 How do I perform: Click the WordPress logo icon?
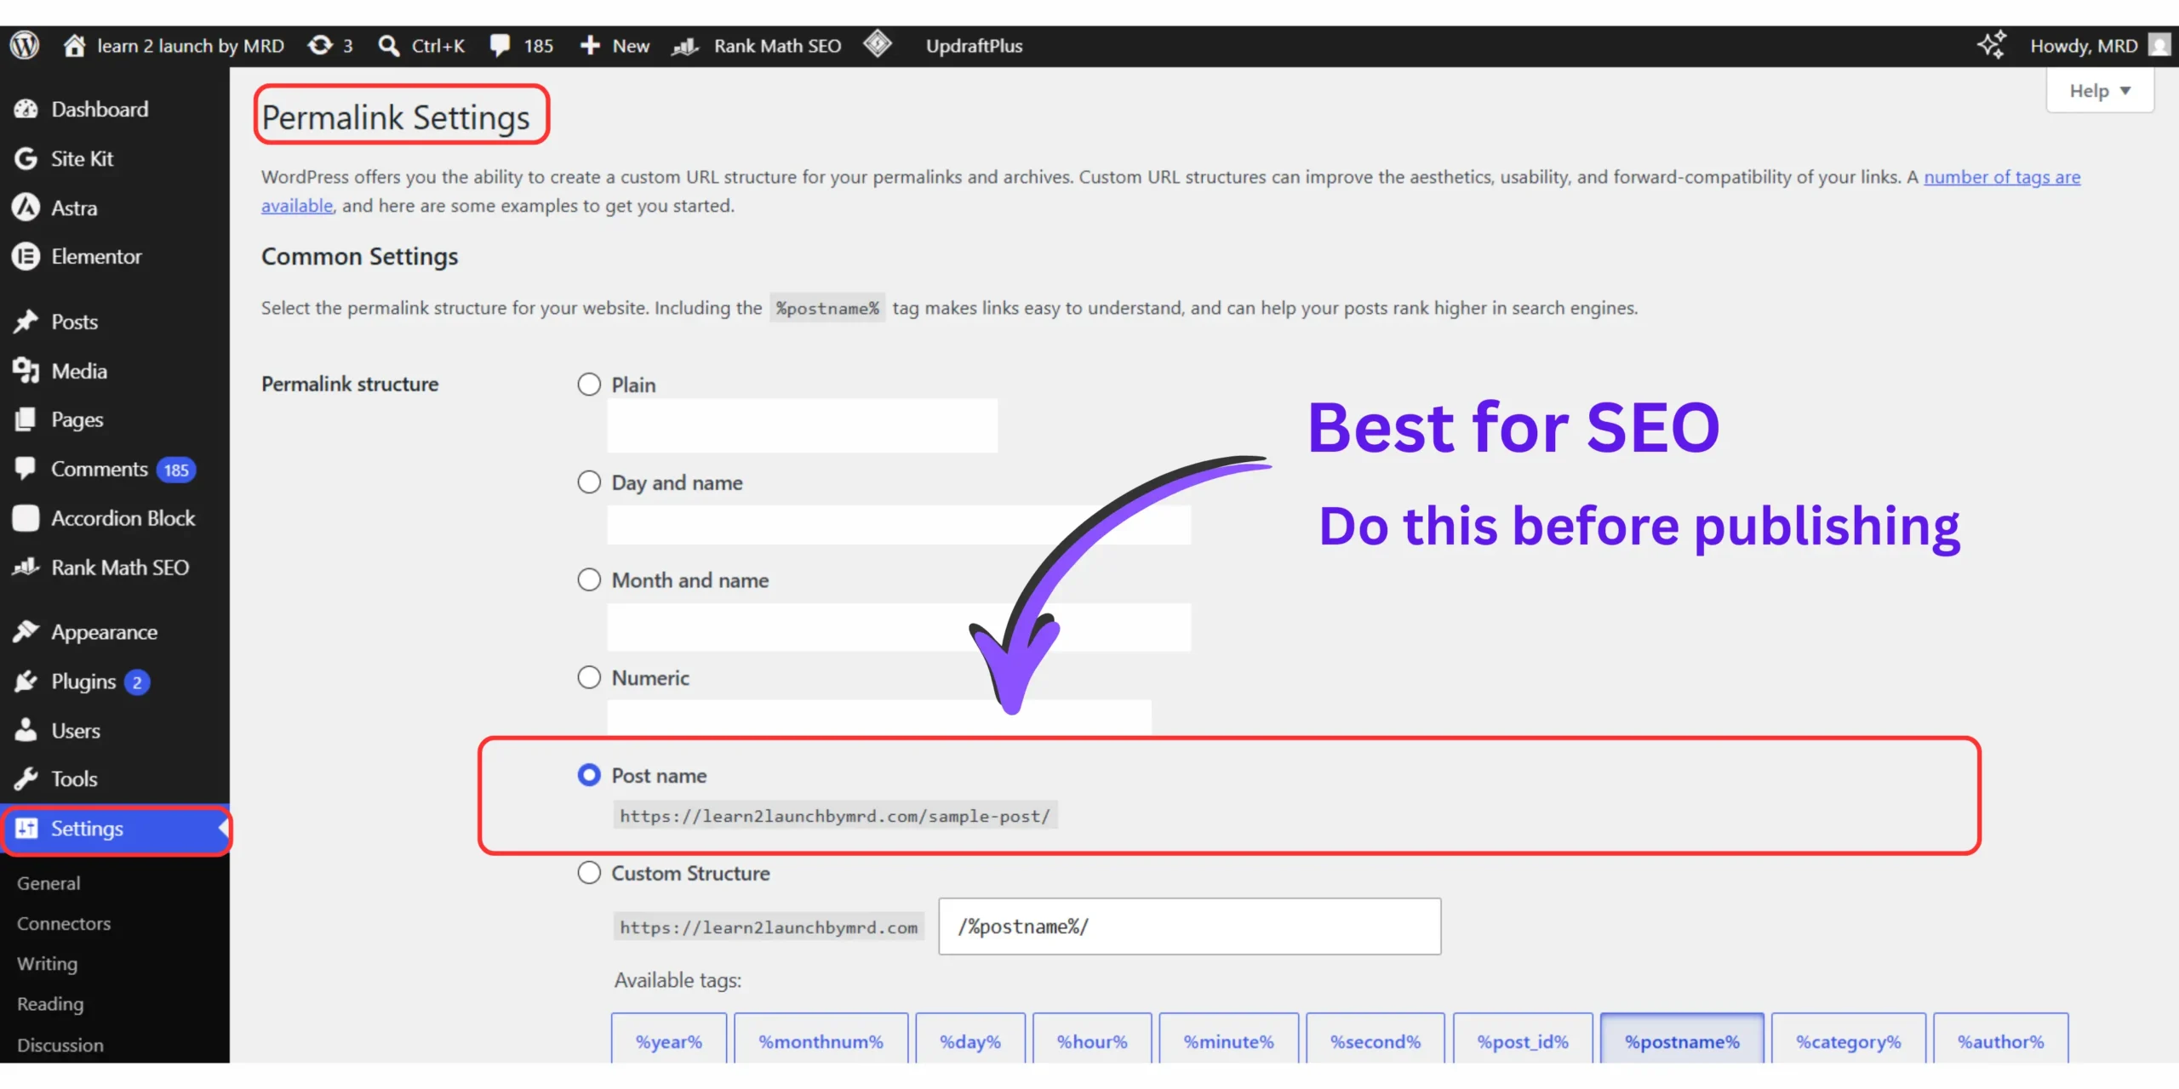[x=25, y=45]
